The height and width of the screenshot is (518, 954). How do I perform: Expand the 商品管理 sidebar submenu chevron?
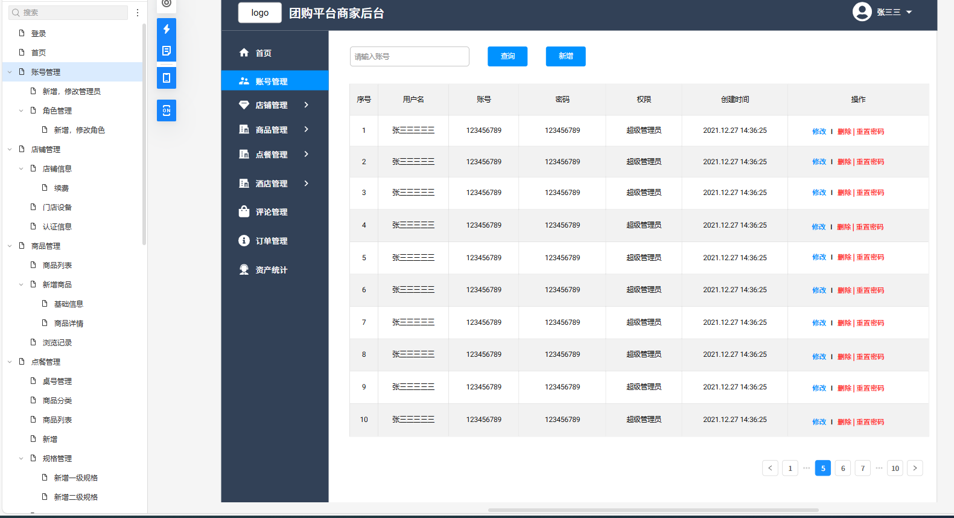(x=307, y=129)
